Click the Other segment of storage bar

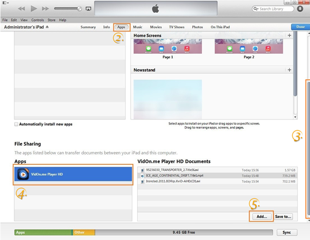tap(84, 233)
